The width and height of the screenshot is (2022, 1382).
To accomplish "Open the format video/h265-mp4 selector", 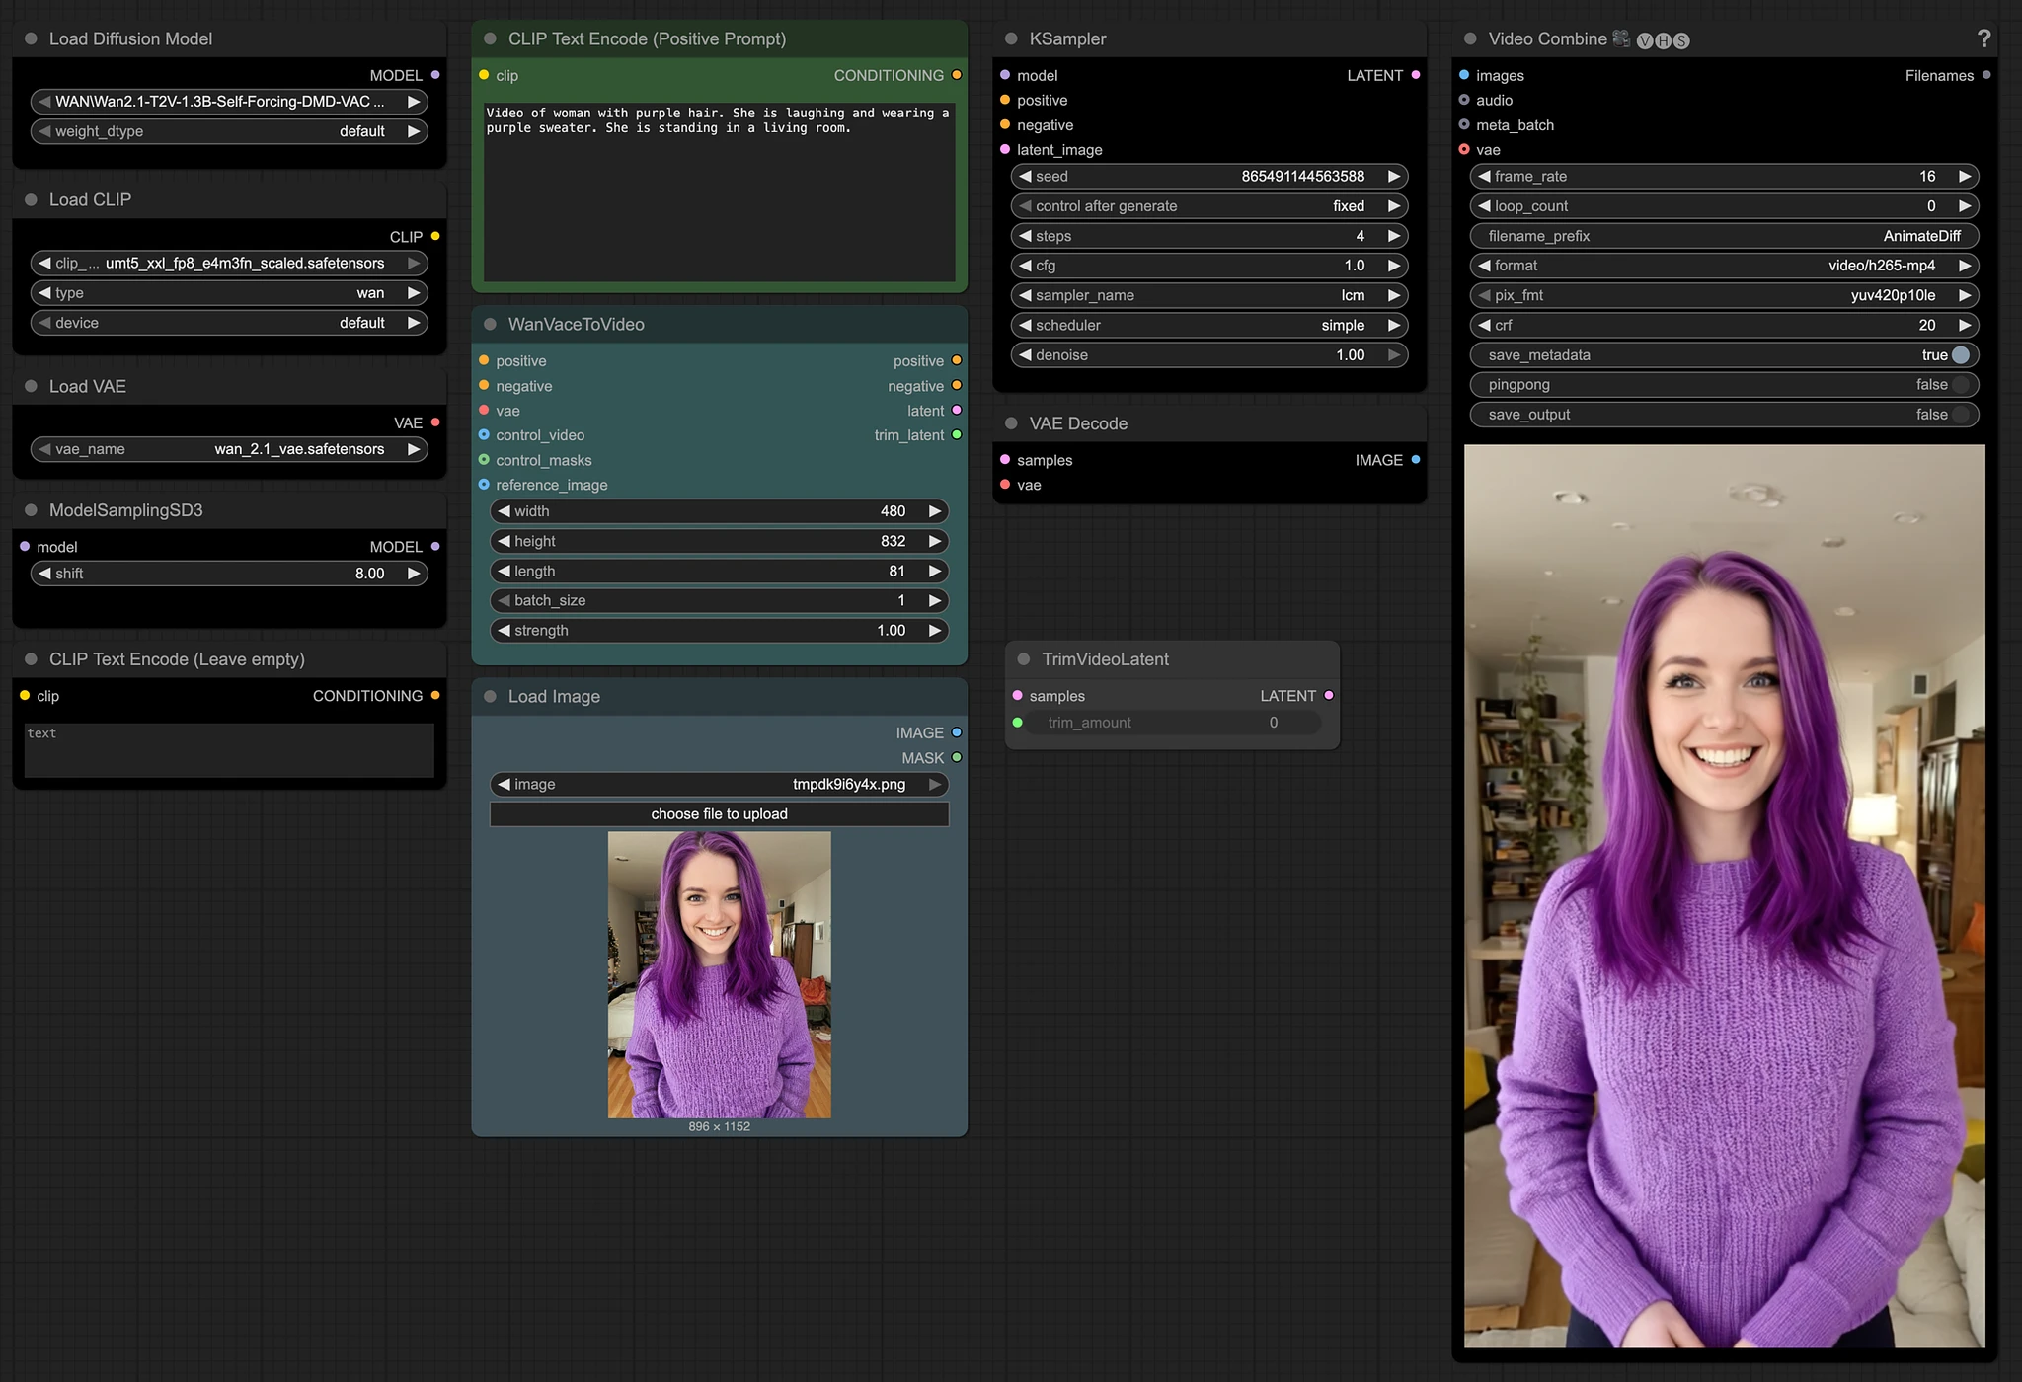I will [x=1723, y=266].
